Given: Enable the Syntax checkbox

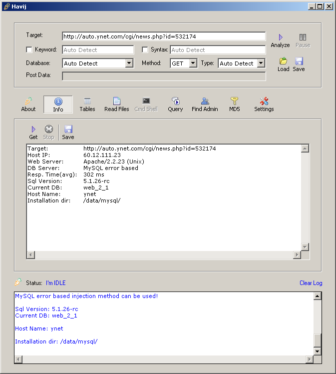Looking at the screenshot, I should (145, 49).
